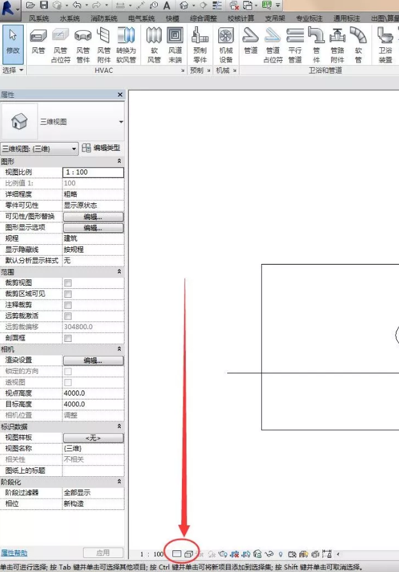Click the temporary hide/isolate glasses icon

click(x=269, y=554)
